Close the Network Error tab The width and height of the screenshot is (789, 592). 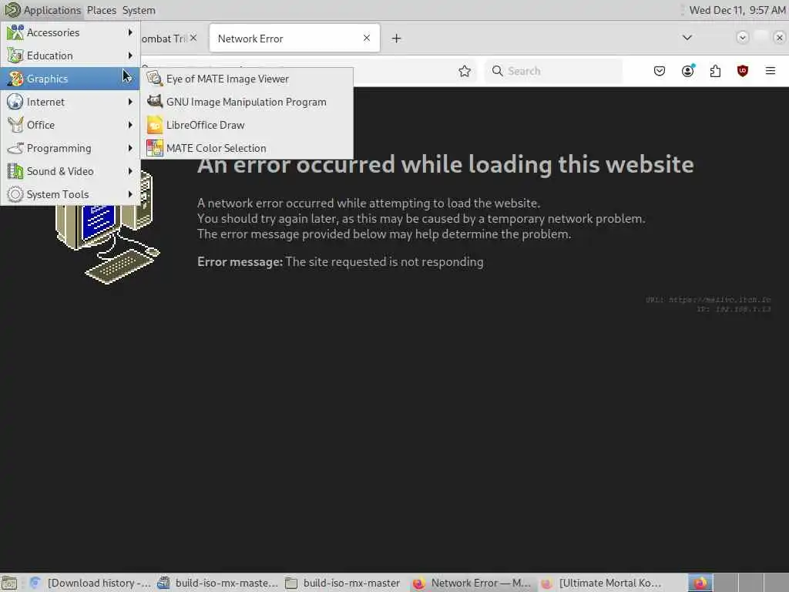(x=367, y=39)
